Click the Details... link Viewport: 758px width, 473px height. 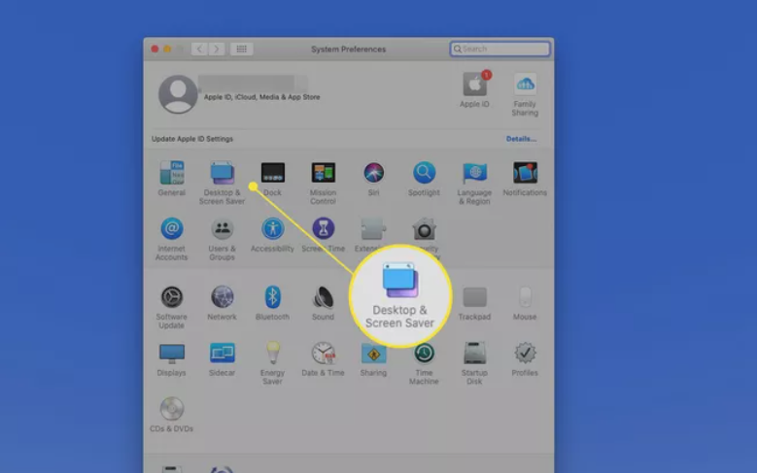521,139
